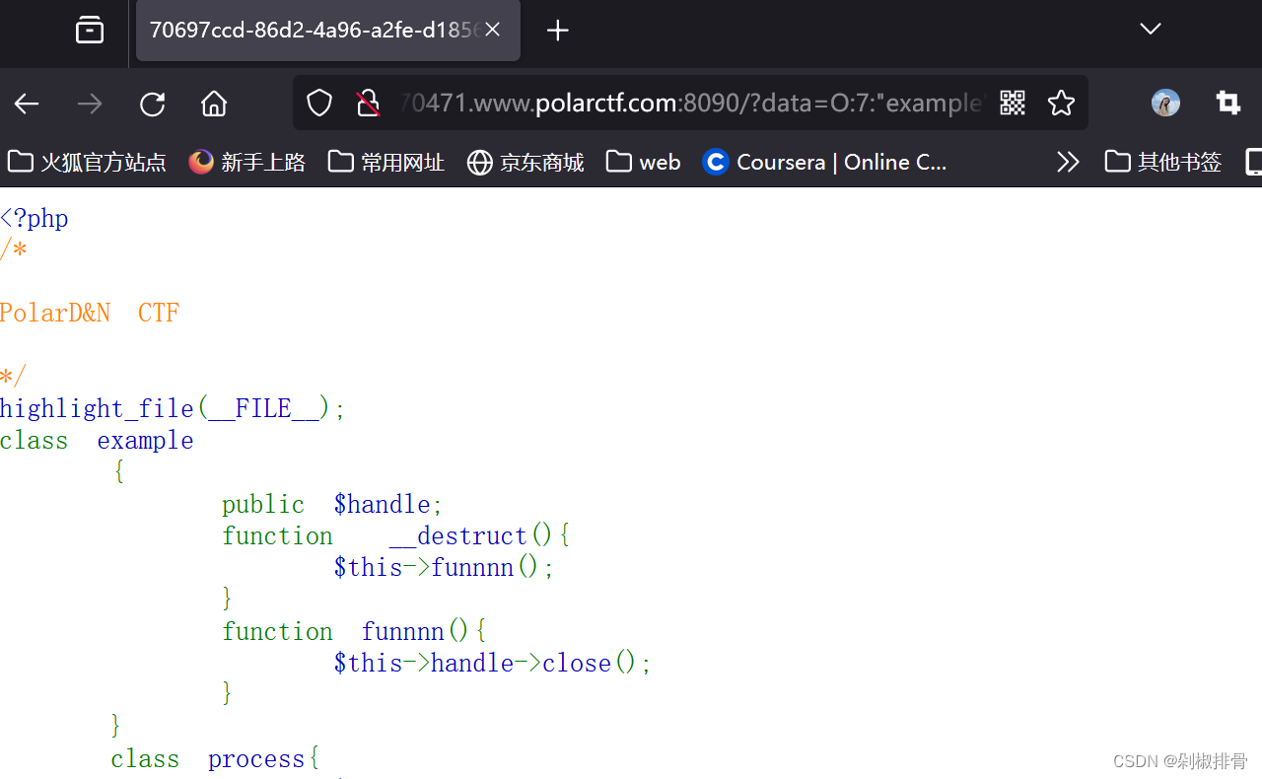The width and height of the screenshot is (1262, 779).
Task: Click the crossed-out padlock site security icon
Action: (x=369, y=103)
